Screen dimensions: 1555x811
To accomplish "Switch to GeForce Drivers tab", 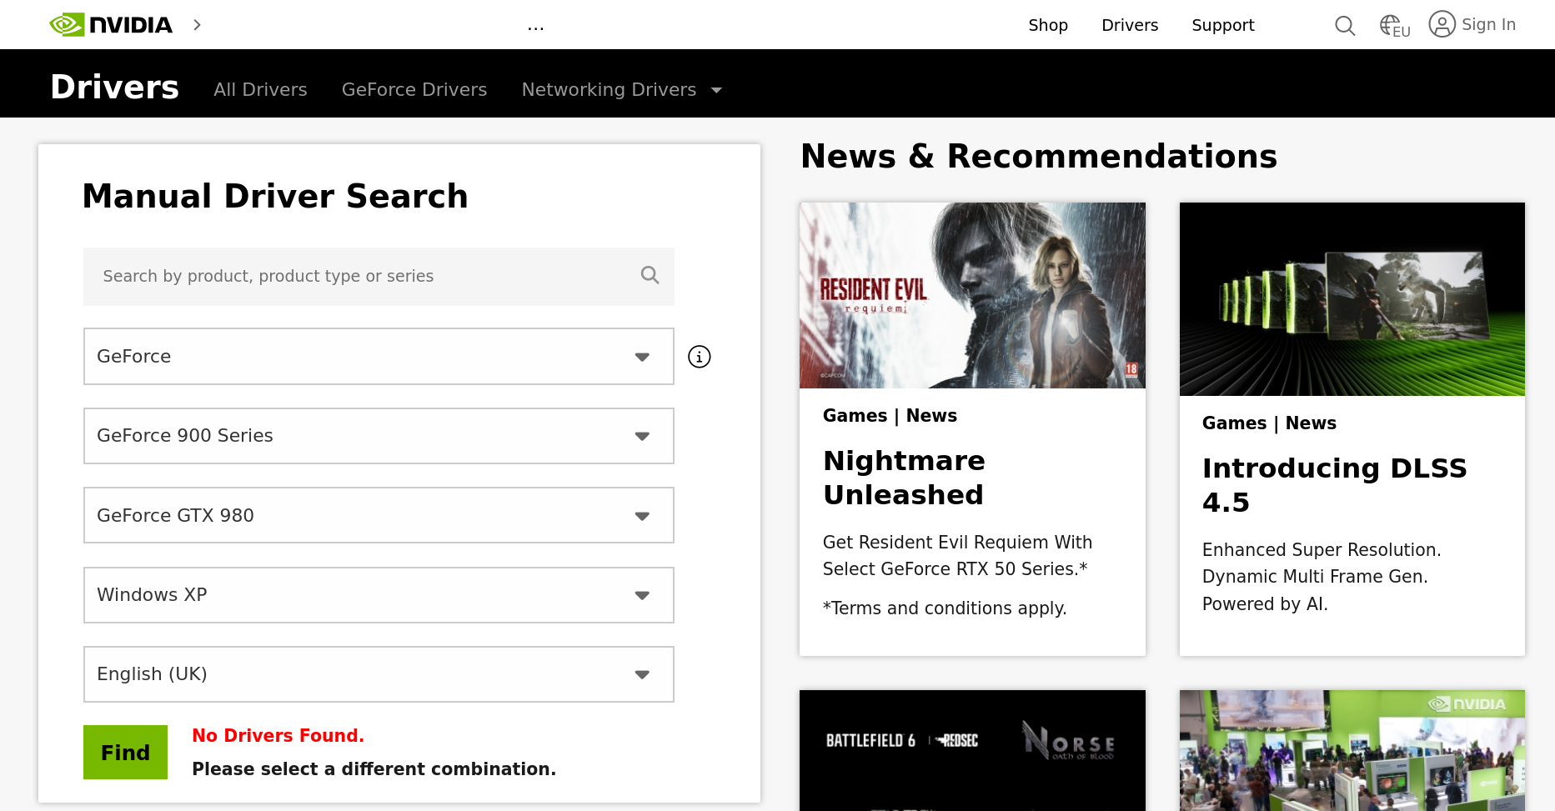I will [414, 89].
